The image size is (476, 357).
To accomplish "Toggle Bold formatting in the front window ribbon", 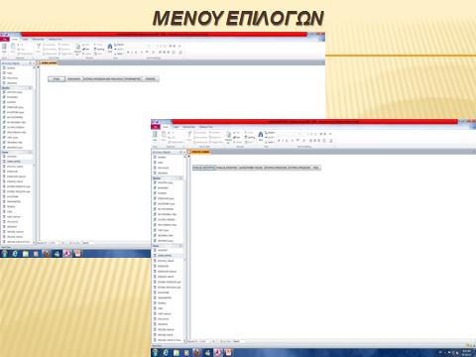I will coord(279,141).
